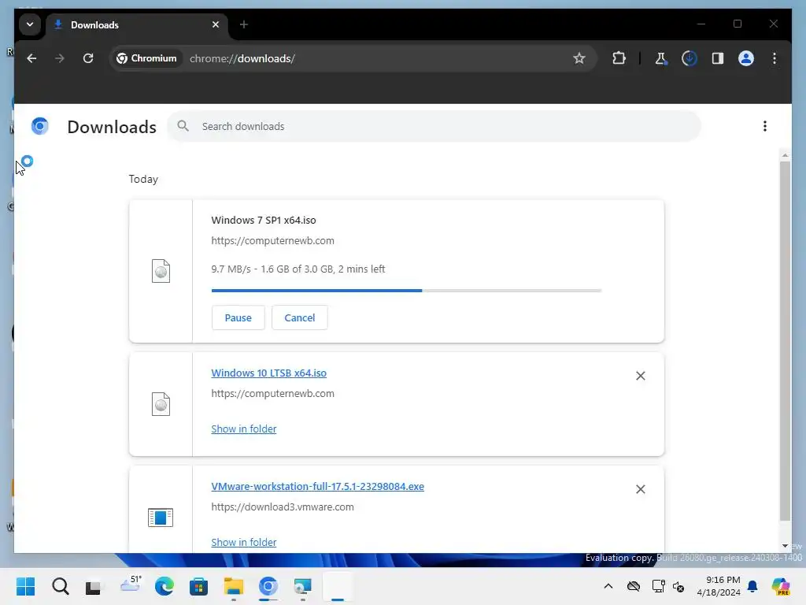Click the monitor app icon after Chromium on taskbar
This screenshot has height=605, width=806.
pyautogui.click(x=302, y=586)
